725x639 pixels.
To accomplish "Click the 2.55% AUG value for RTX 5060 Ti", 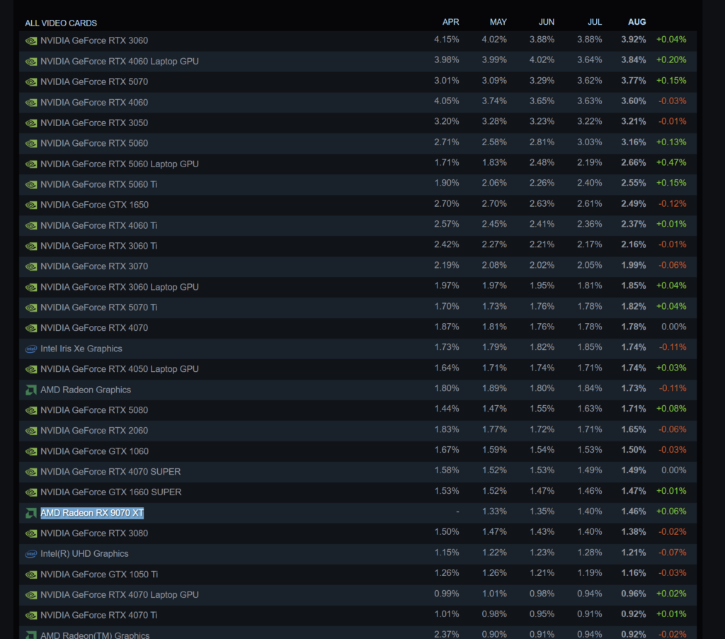I will [634, 183].
